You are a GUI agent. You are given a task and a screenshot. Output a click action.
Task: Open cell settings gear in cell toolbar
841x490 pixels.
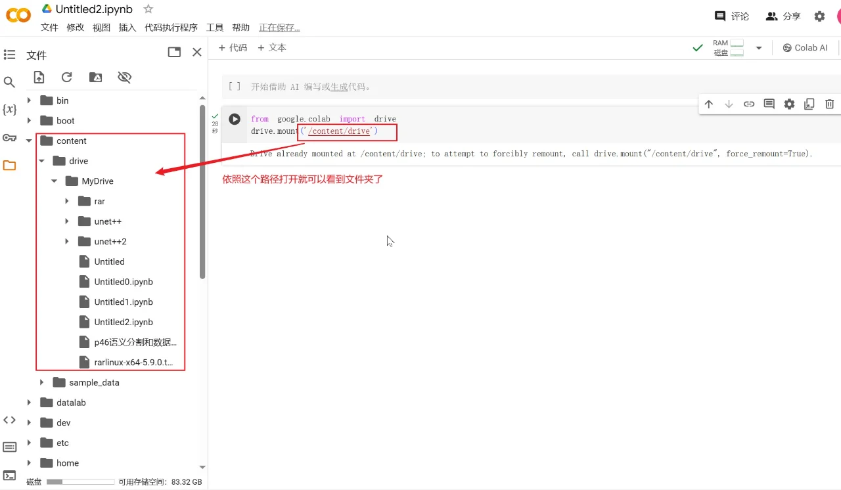pyautogui.click(x=789, y=104)
